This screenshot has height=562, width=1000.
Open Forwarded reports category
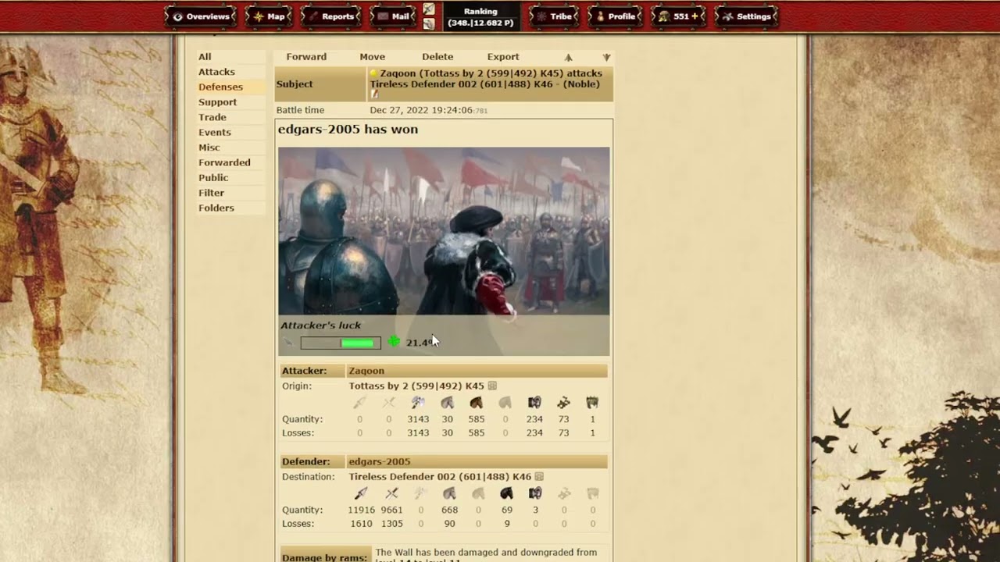(224, 162)
